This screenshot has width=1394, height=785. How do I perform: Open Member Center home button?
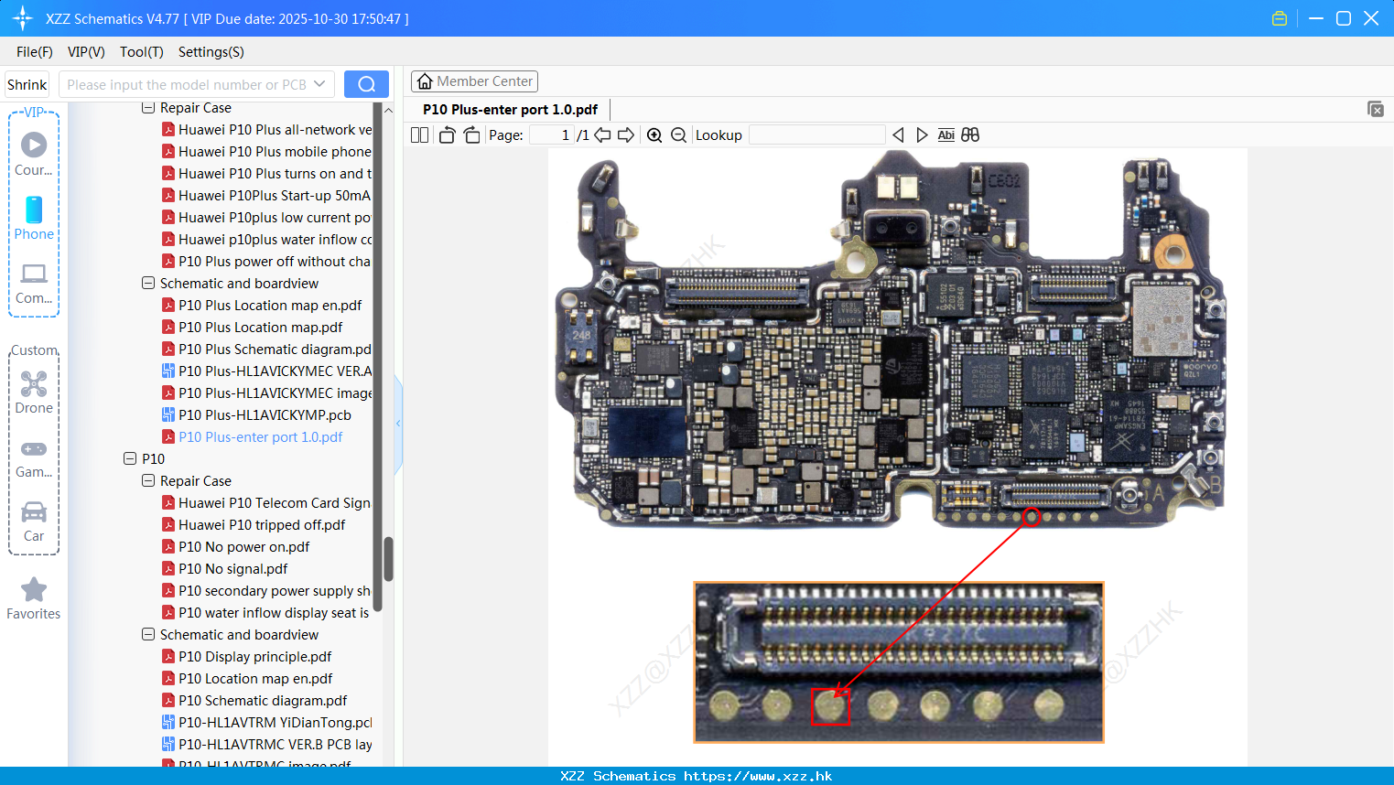coord(474,81)
